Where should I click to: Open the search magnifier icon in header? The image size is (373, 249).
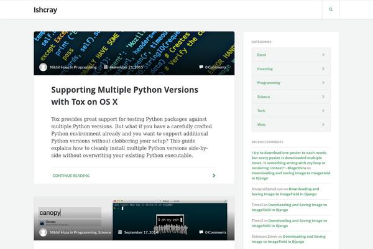[x=331, y=9]
